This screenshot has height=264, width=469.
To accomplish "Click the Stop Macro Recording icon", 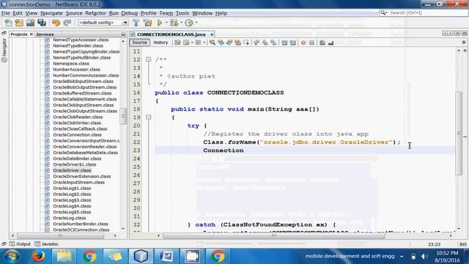I will click(312, 43).
